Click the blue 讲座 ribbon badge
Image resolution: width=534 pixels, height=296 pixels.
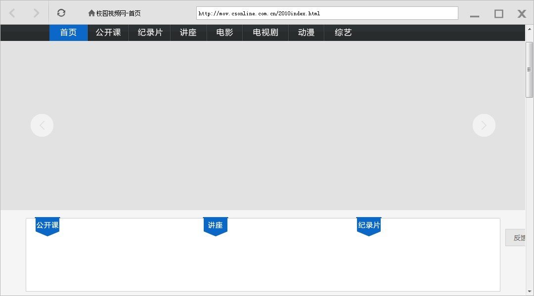(216, 226)
